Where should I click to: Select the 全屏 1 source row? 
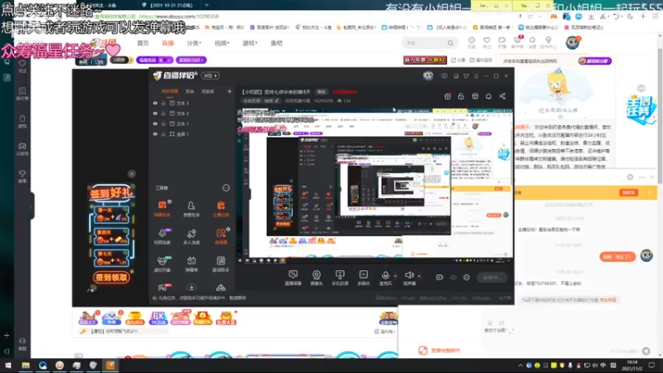(x=192, y=134)
